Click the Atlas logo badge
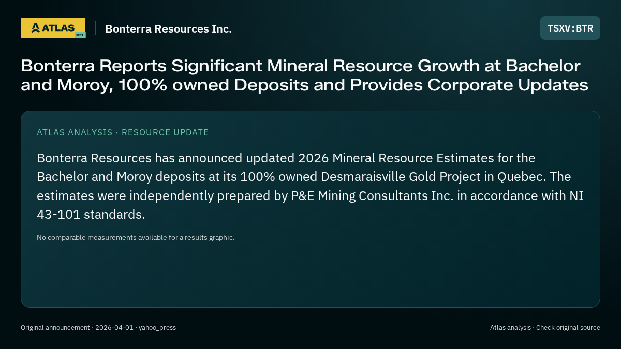621x349 pixels. (53, 28)
